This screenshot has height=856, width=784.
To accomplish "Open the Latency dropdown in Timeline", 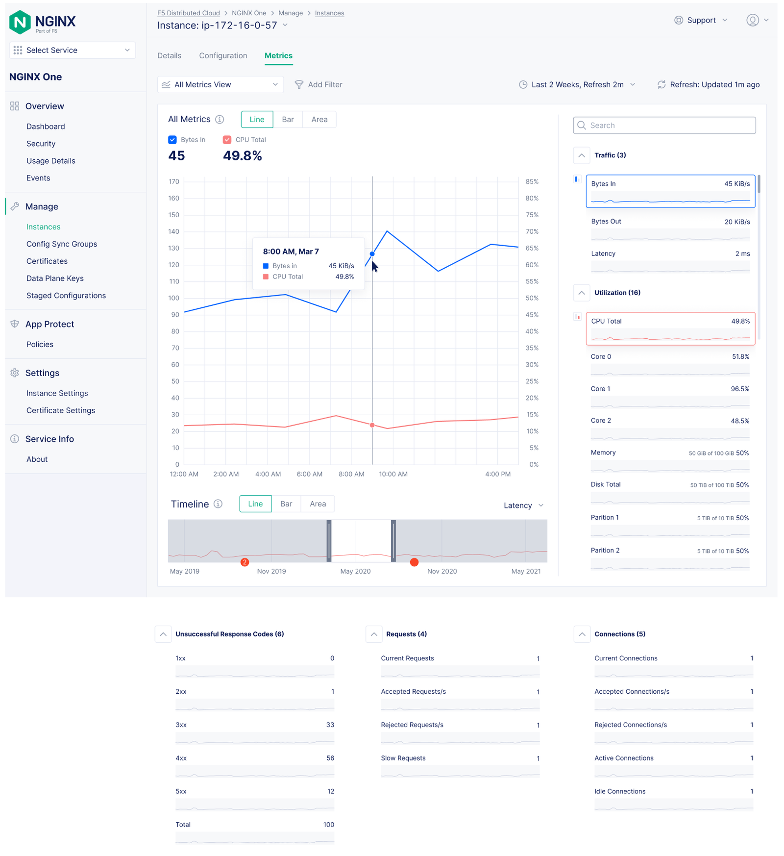I will (x=523, y=505).
